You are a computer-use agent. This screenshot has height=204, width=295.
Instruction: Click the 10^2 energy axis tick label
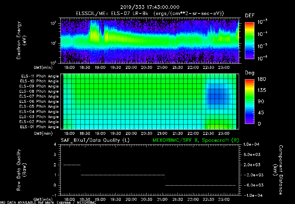tap(53, 24)
